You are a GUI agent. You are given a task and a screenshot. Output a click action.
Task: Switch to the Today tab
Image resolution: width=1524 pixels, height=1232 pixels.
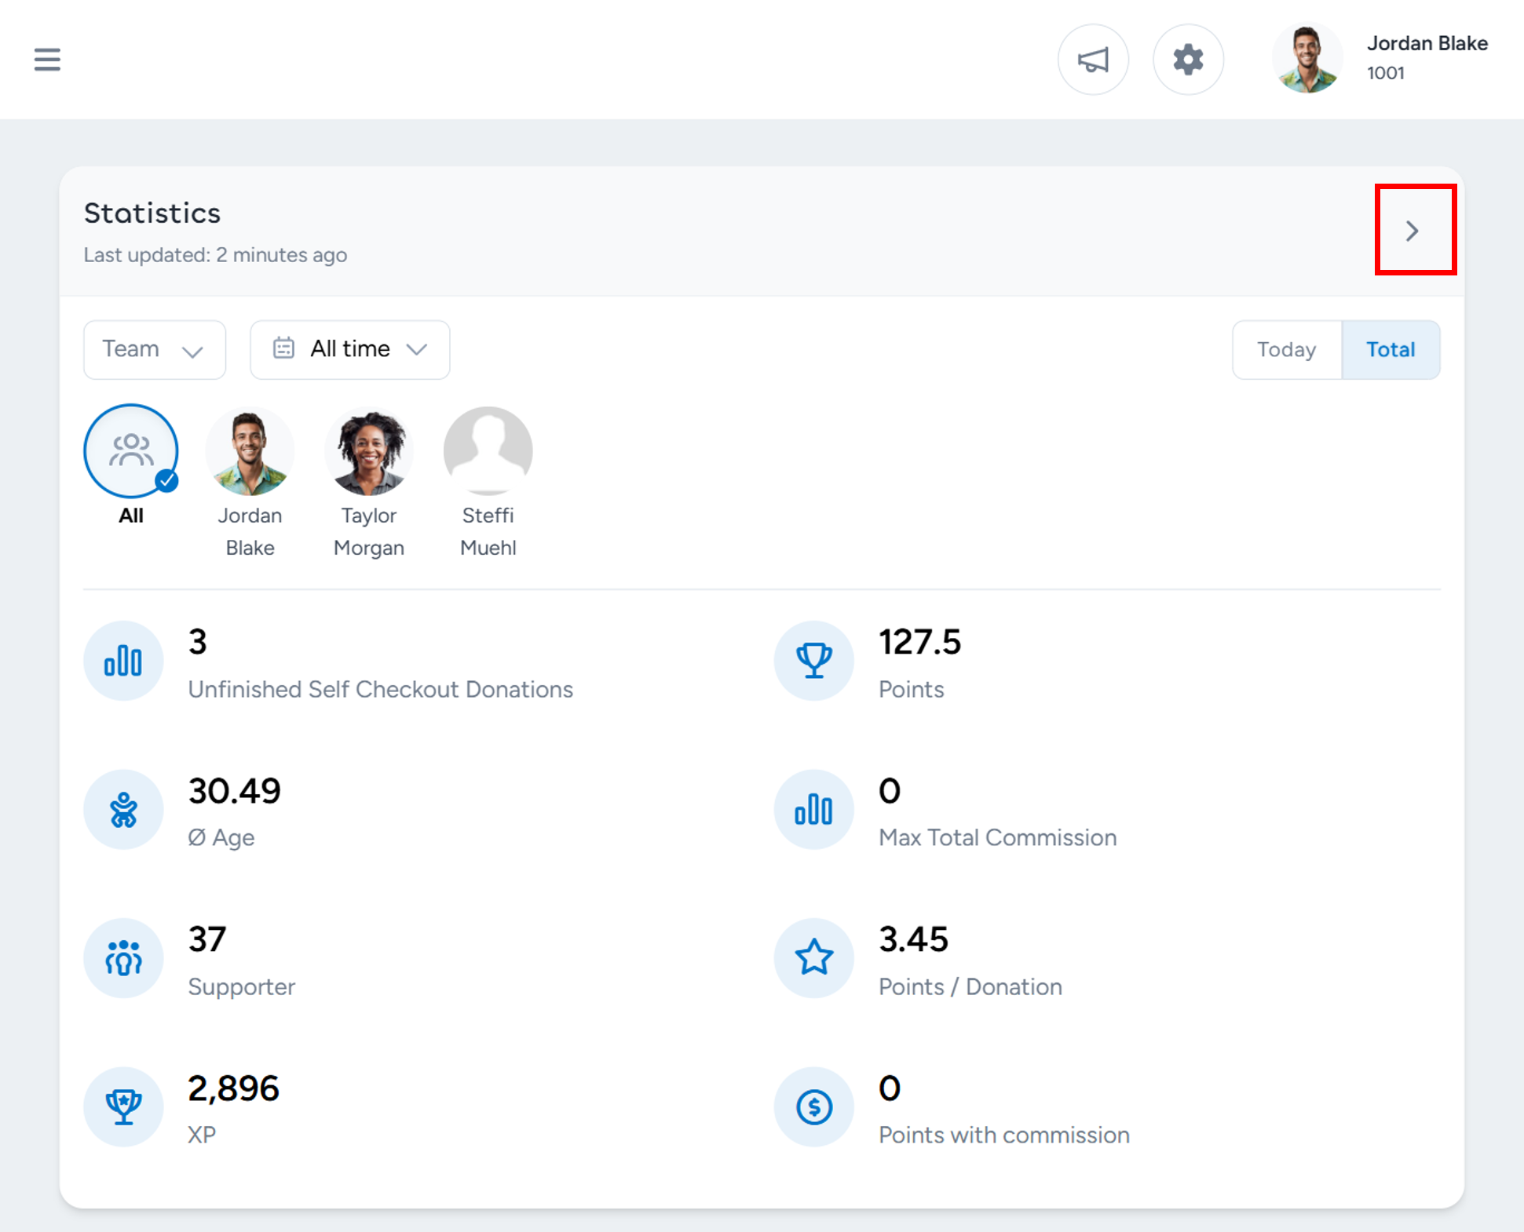pos(1286,349)
